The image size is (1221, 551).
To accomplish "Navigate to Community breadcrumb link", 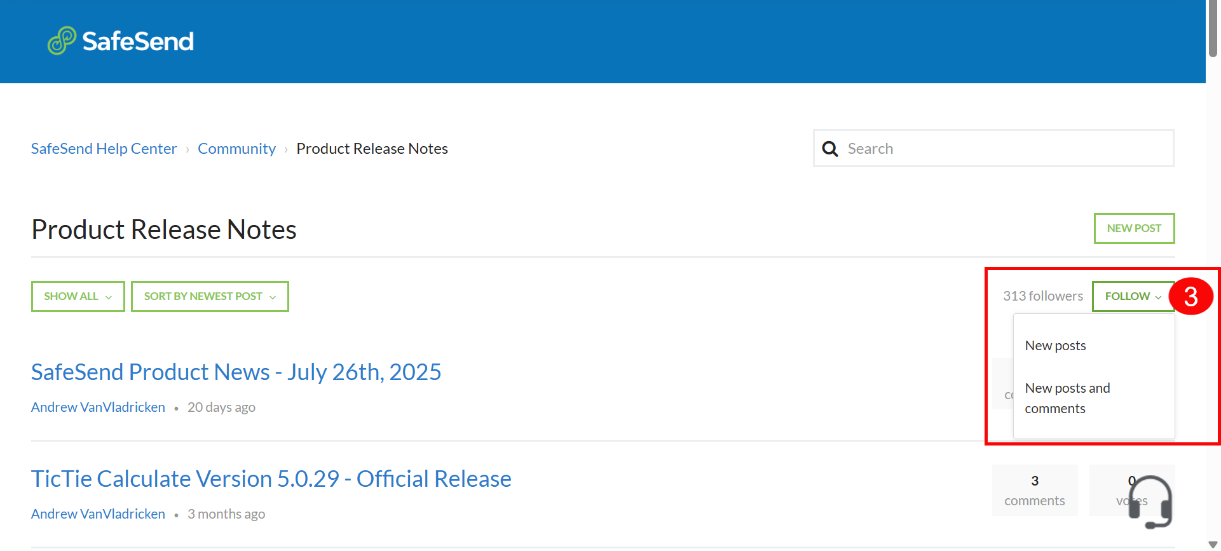I will [x=236, y=149].
